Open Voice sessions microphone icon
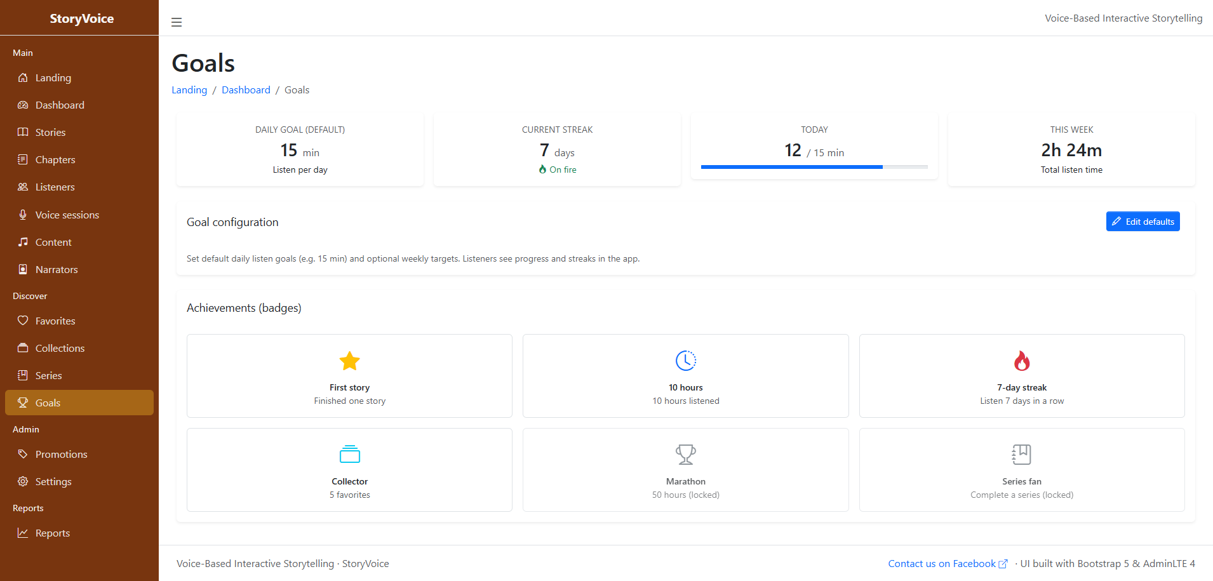The height and width of the screenshot is (581, 1213). click(23, 215)
